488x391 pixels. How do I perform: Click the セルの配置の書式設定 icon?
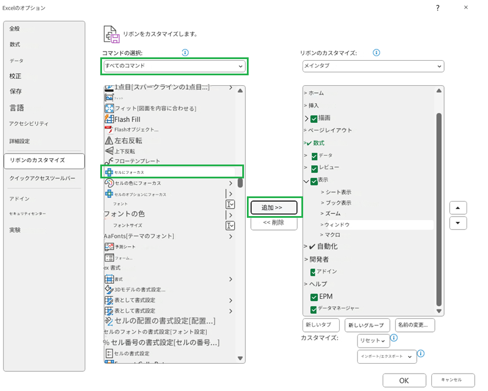(108, 320)
